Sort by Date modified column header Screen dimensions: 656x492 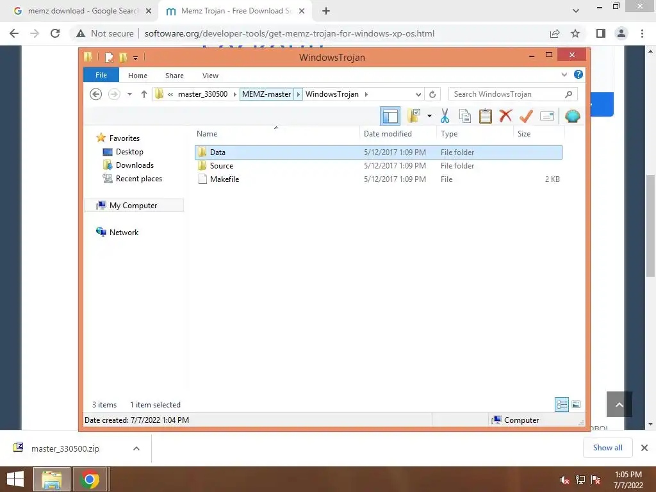coord(397,134)
